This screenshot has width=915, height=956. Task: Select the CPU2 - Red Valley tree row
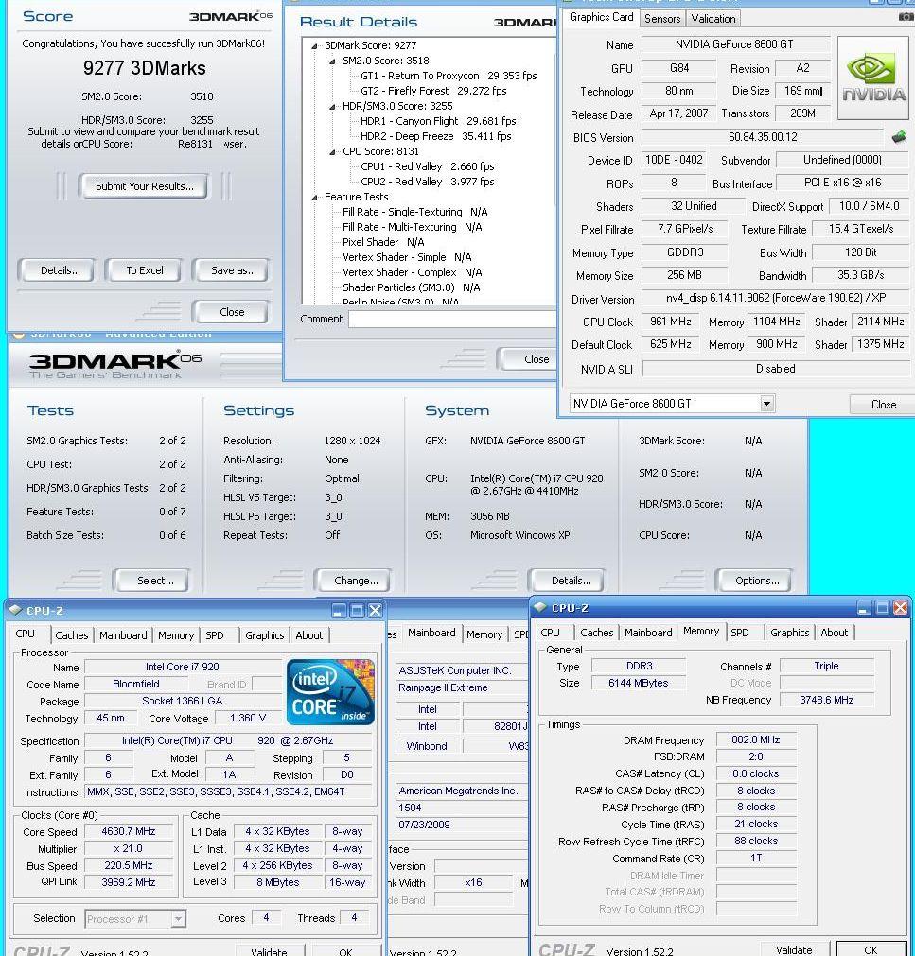point(427,182)
